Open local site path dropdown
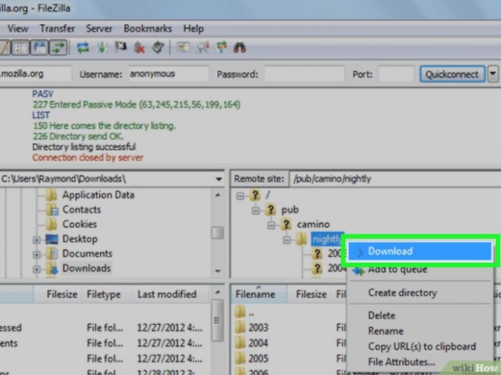 (x=219, y=179)
